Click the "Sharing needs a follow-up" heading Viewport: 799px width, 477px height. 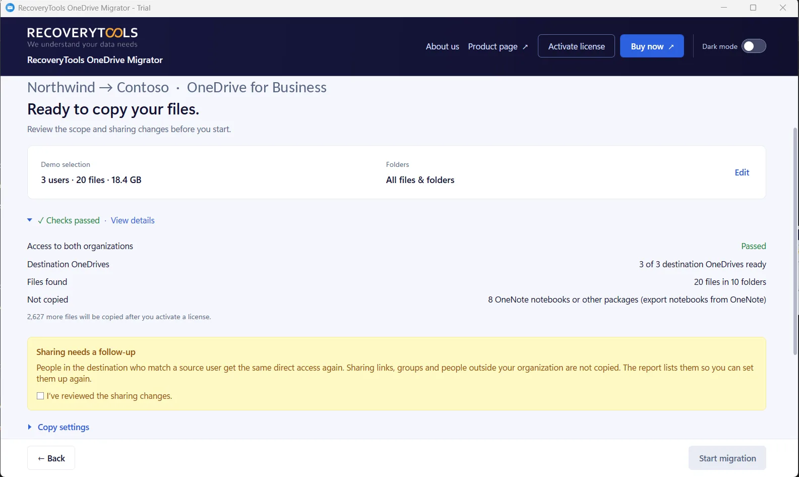pyautogui.click(x=86, y=352)
